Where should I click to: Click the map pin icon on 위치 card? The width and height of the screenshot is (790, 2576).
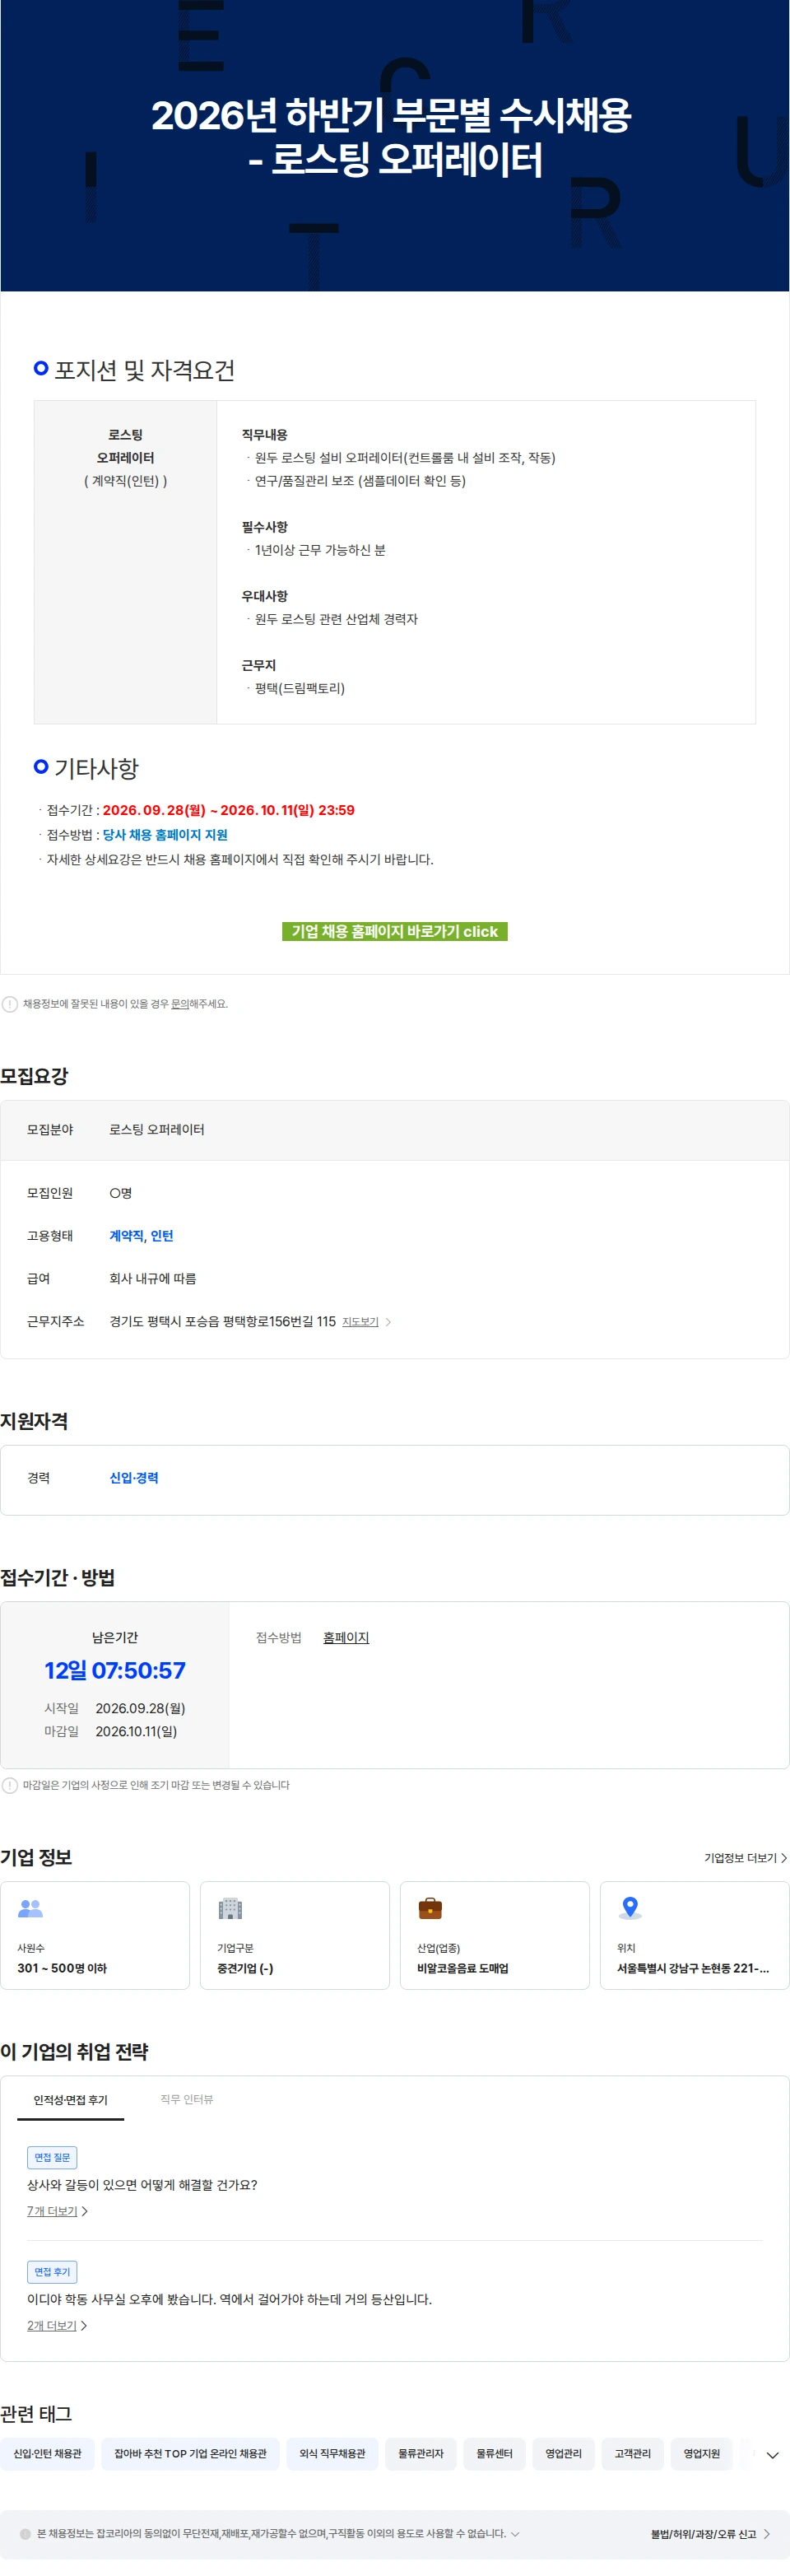pos(630,1908)
